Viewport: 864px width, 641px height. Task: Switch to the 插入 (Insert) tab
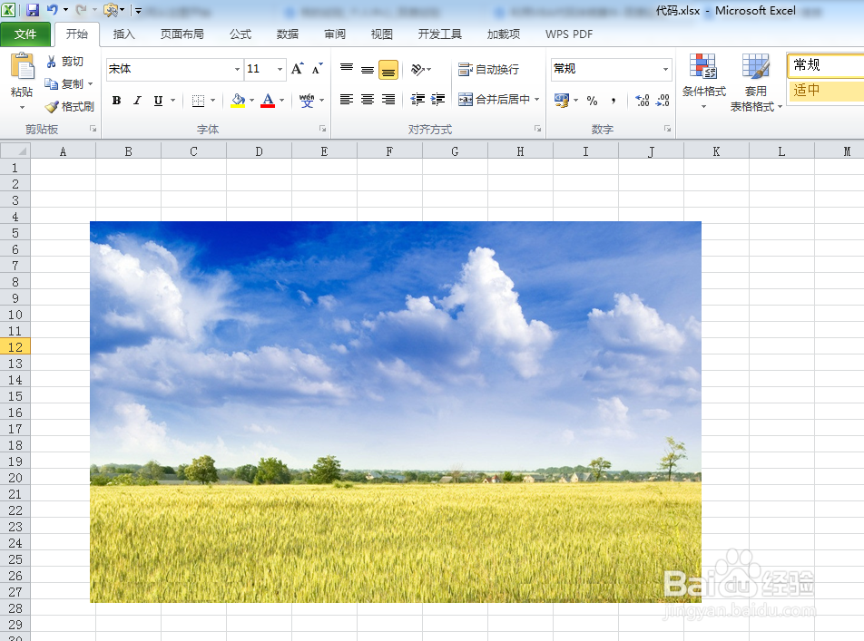pos(124,34)
